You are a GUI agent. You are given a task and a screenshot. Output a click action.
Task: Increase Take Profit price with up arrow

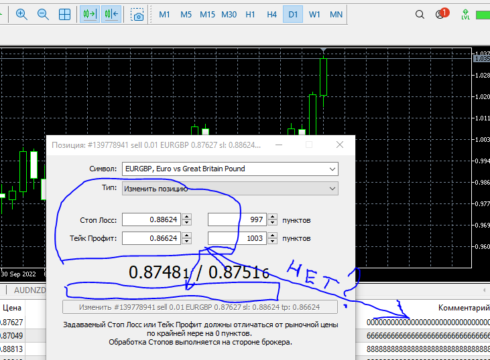point(187,236)
